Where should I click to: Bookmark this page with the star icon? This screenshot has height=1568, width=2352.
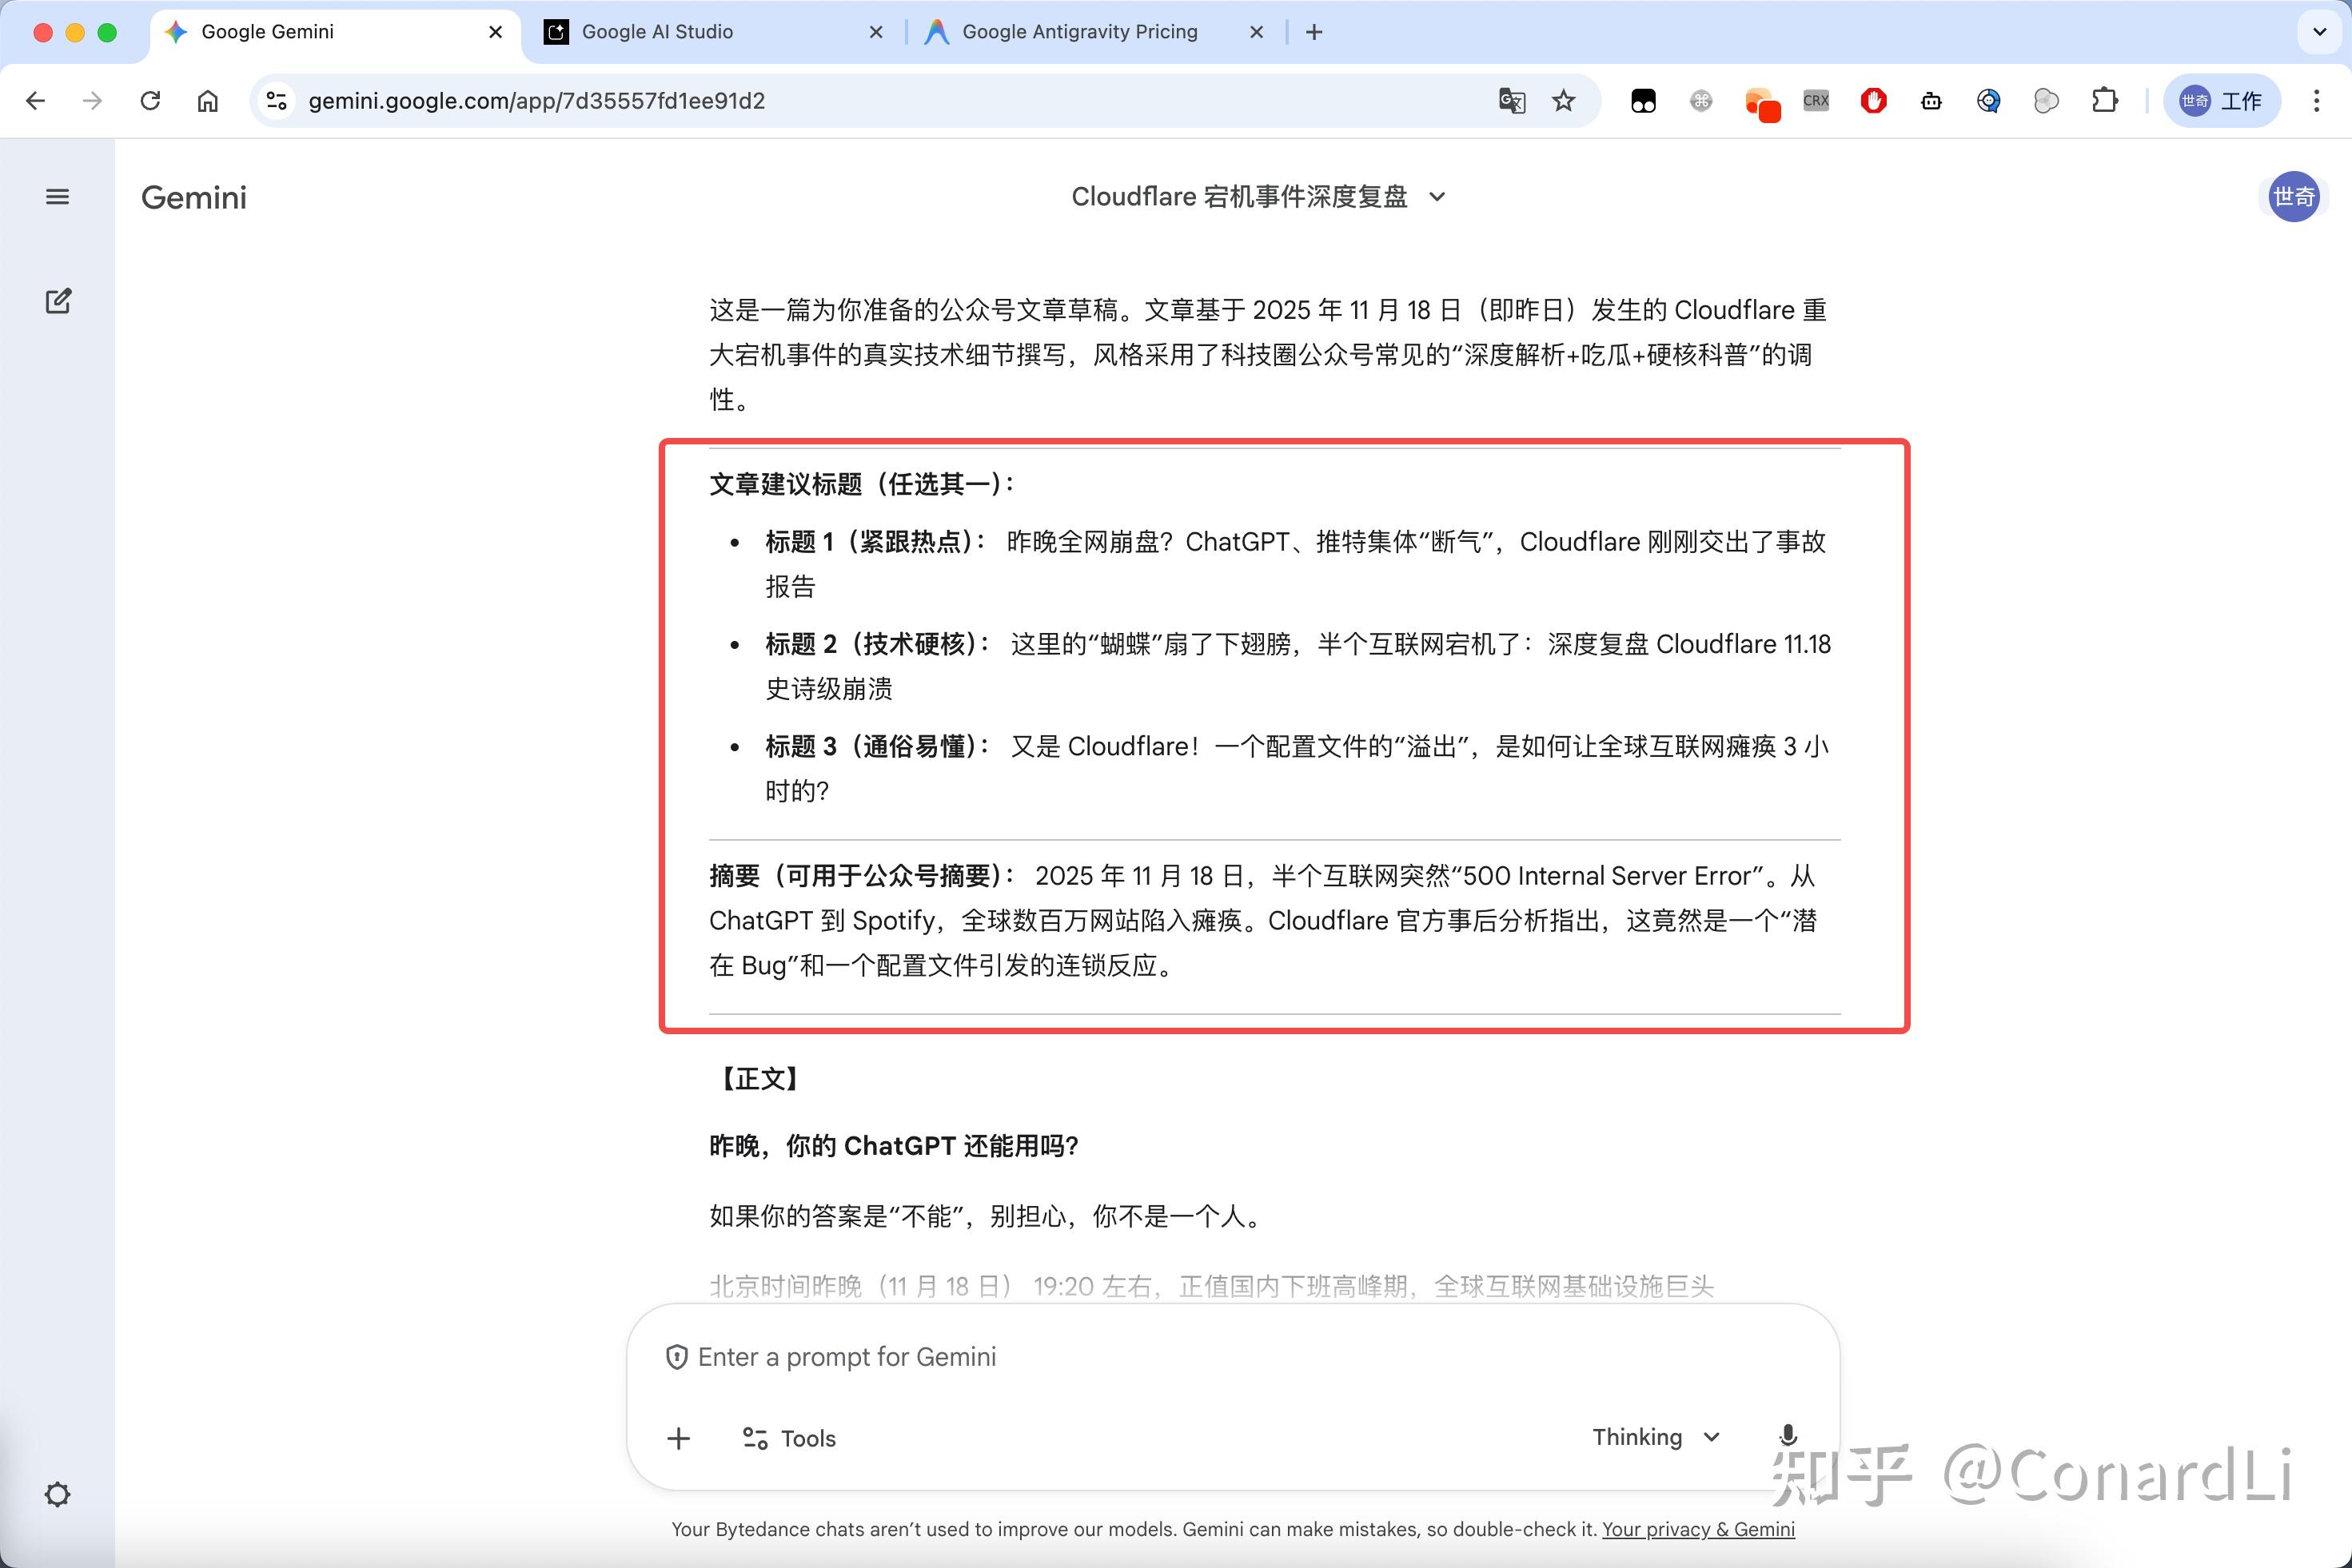click(x=1564, y=100)
